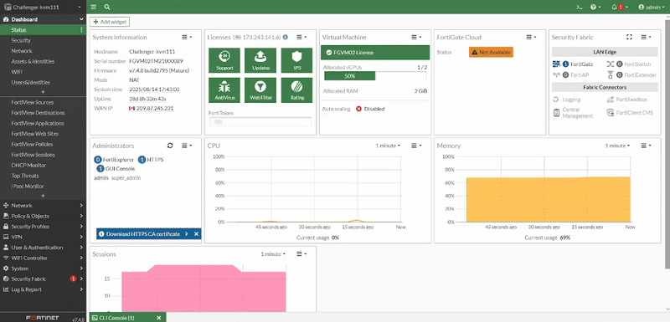Click the FGVM02 License bar
Image resolution: width=670 pixels, height=322 pixels.
pyautogui.click(x=375, y=53)
